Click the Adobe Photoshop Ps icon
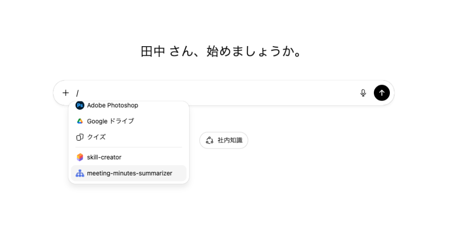This screenshot has height=250, width=468. click(80, 106)
